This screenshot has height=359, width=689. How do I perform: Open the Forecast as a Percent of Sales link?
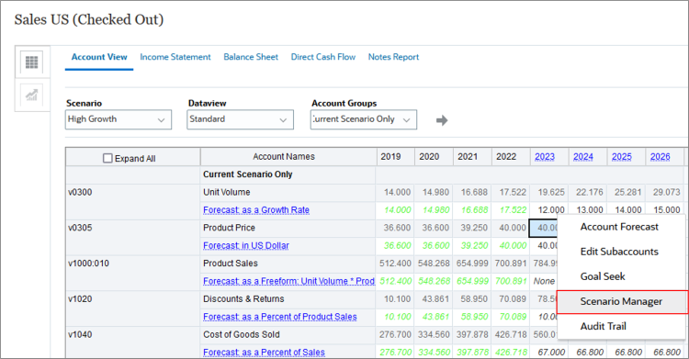(x=264, y=353)
